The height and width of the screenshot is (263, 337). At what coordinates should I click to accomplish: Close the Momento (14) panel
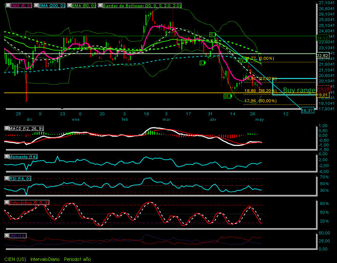coord(6,157)
